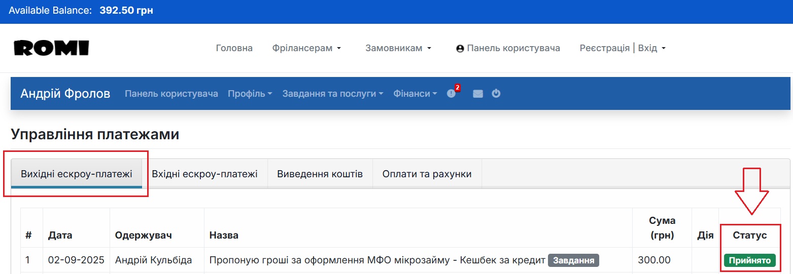Click the Андрій Фролов profile name
The width and height of the screenshot is (793, 274).
click(65, 94)
